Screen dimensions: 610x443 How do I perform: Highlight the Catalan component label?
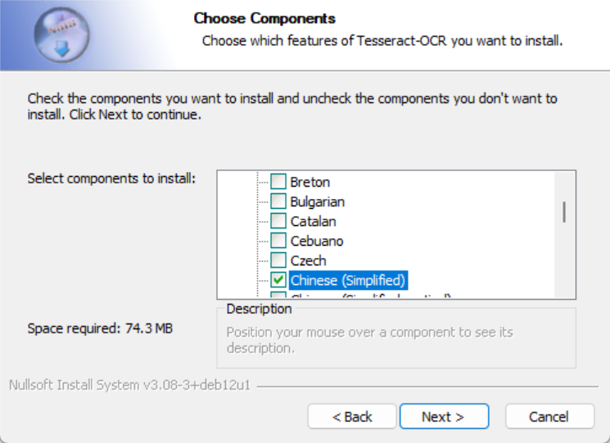pyautogui.click(x=314, y=221)
